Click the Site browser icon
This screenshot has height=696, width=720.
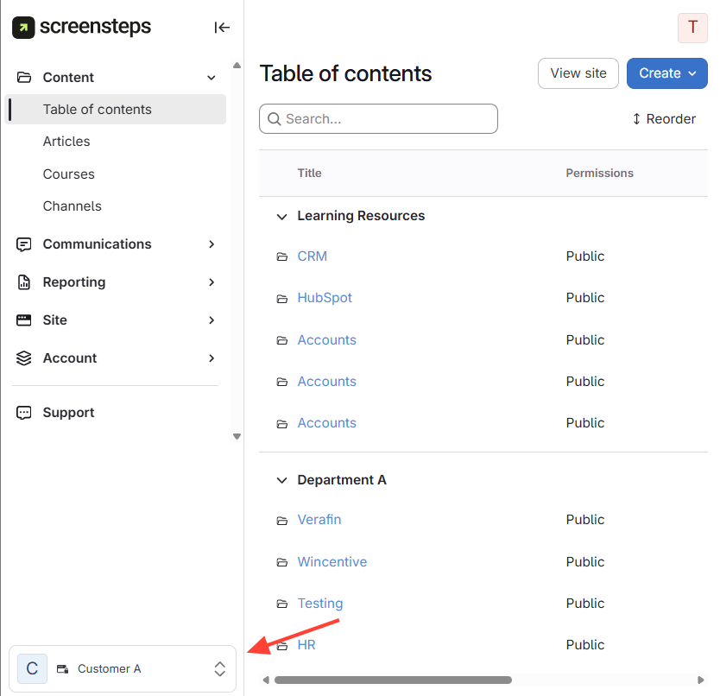tap(24, 320)
